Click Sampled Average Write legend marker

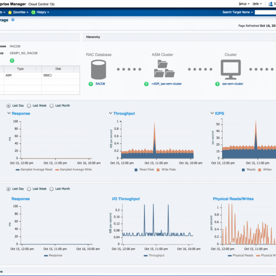57,170
